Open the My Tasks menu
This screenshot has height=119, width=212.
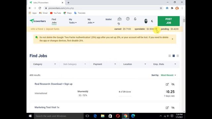coord(73,21)
